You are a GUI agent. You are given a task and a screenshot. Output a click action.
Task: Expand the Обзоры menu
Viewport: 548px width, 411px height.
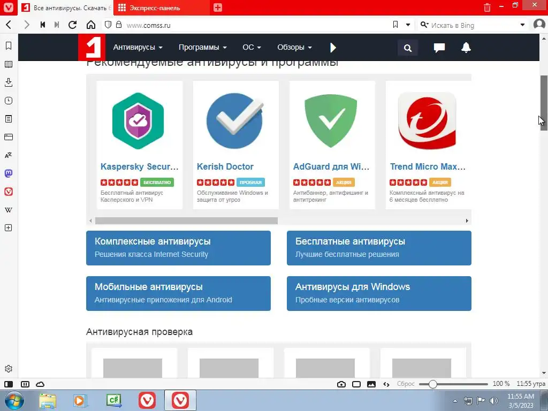[x=294, y=47]
